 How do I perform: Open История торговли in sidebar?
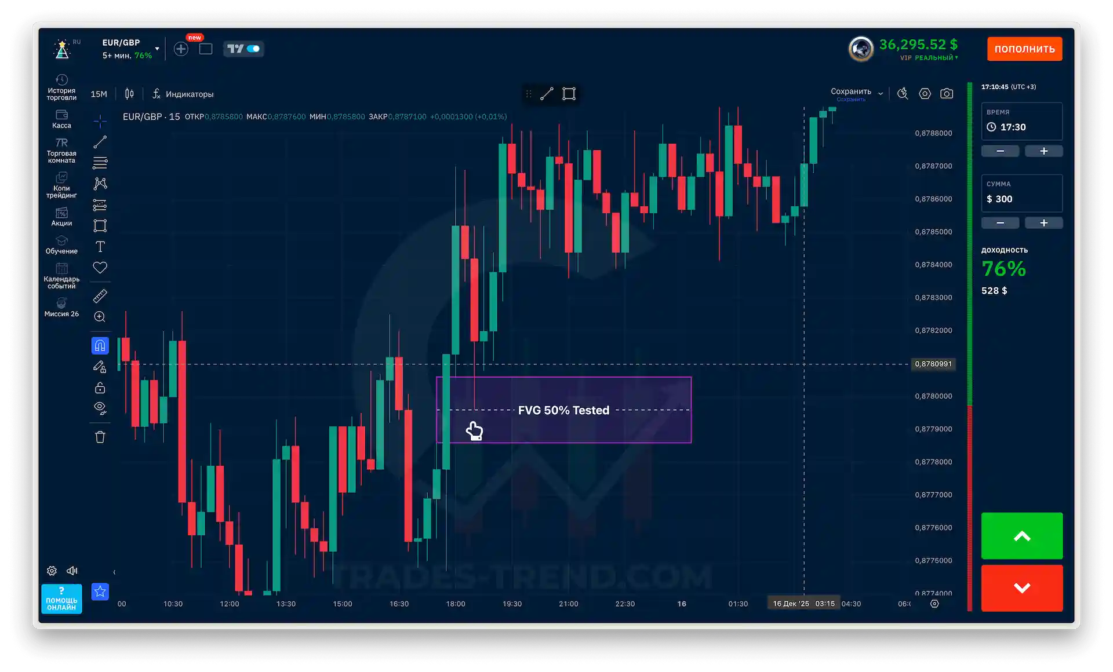click(61, 87)
